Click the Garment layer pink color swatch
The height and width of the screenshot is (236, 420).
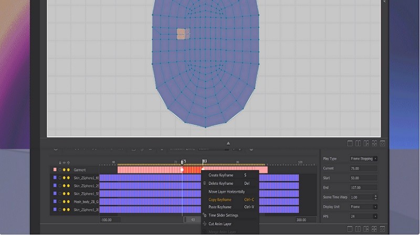point(55,170)
